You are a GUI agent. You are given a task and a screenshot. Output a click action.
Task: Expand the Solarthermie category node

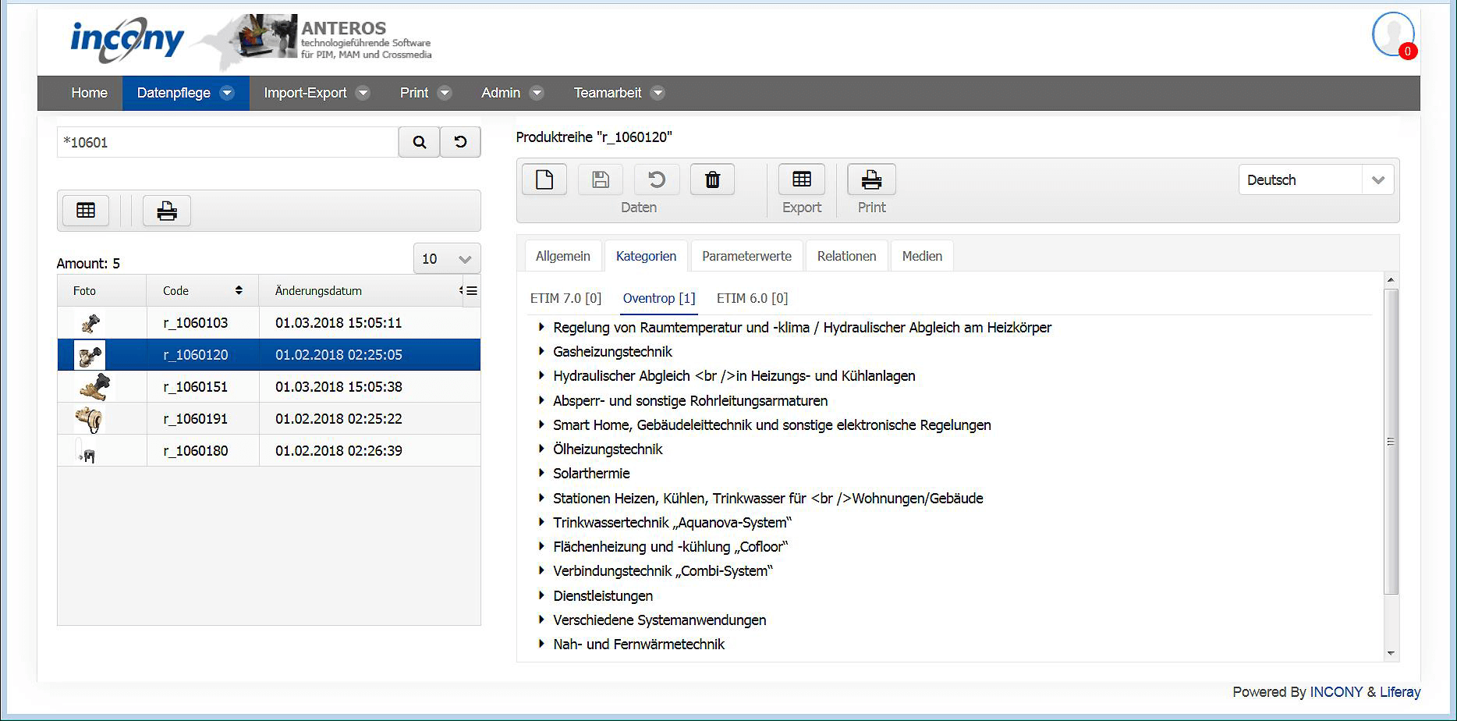point(541,473)
